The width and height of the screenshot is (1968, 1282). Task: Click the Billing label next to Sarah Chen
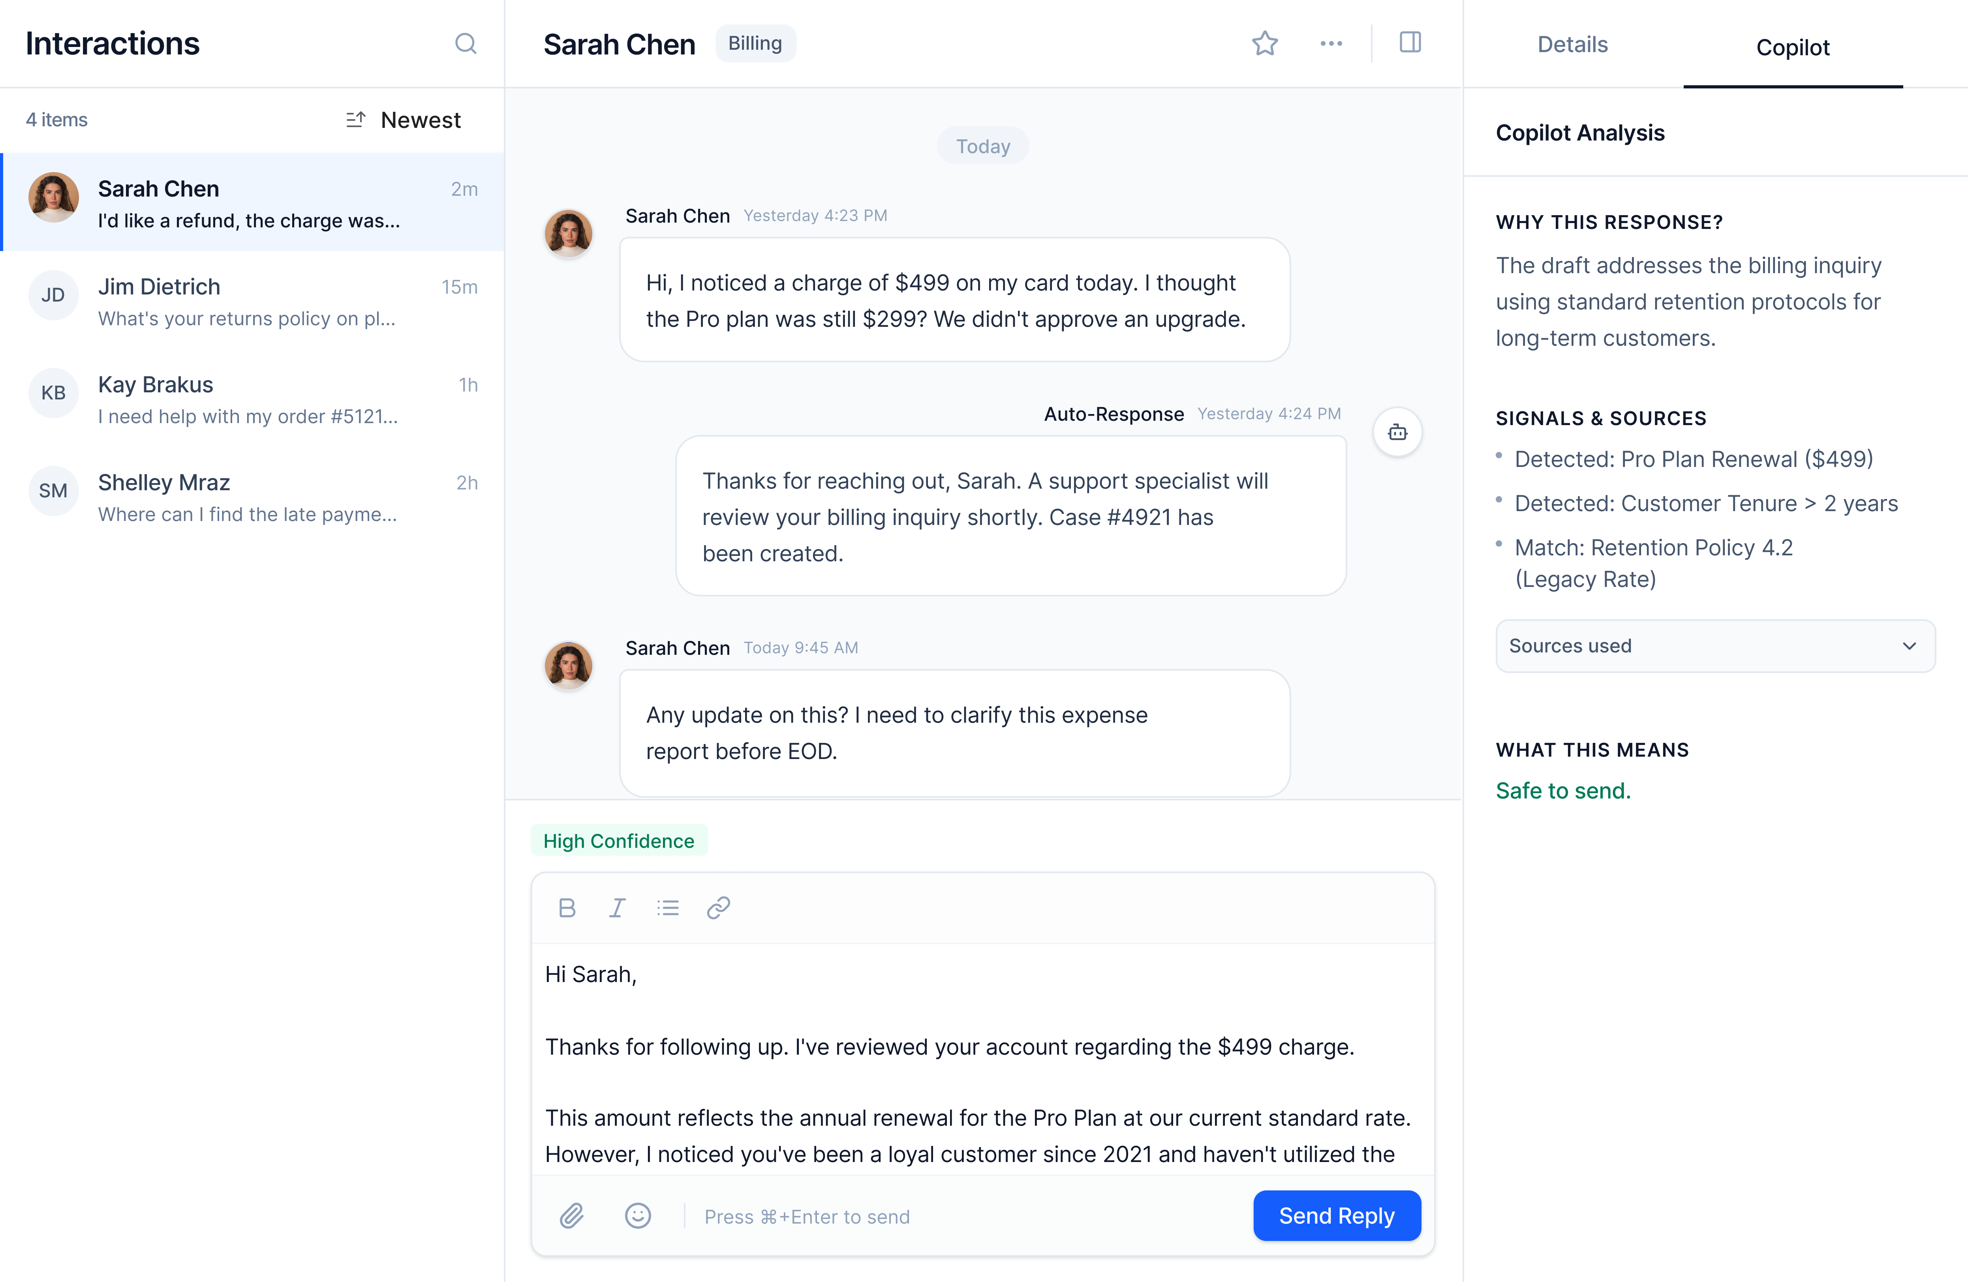point(755,43)
